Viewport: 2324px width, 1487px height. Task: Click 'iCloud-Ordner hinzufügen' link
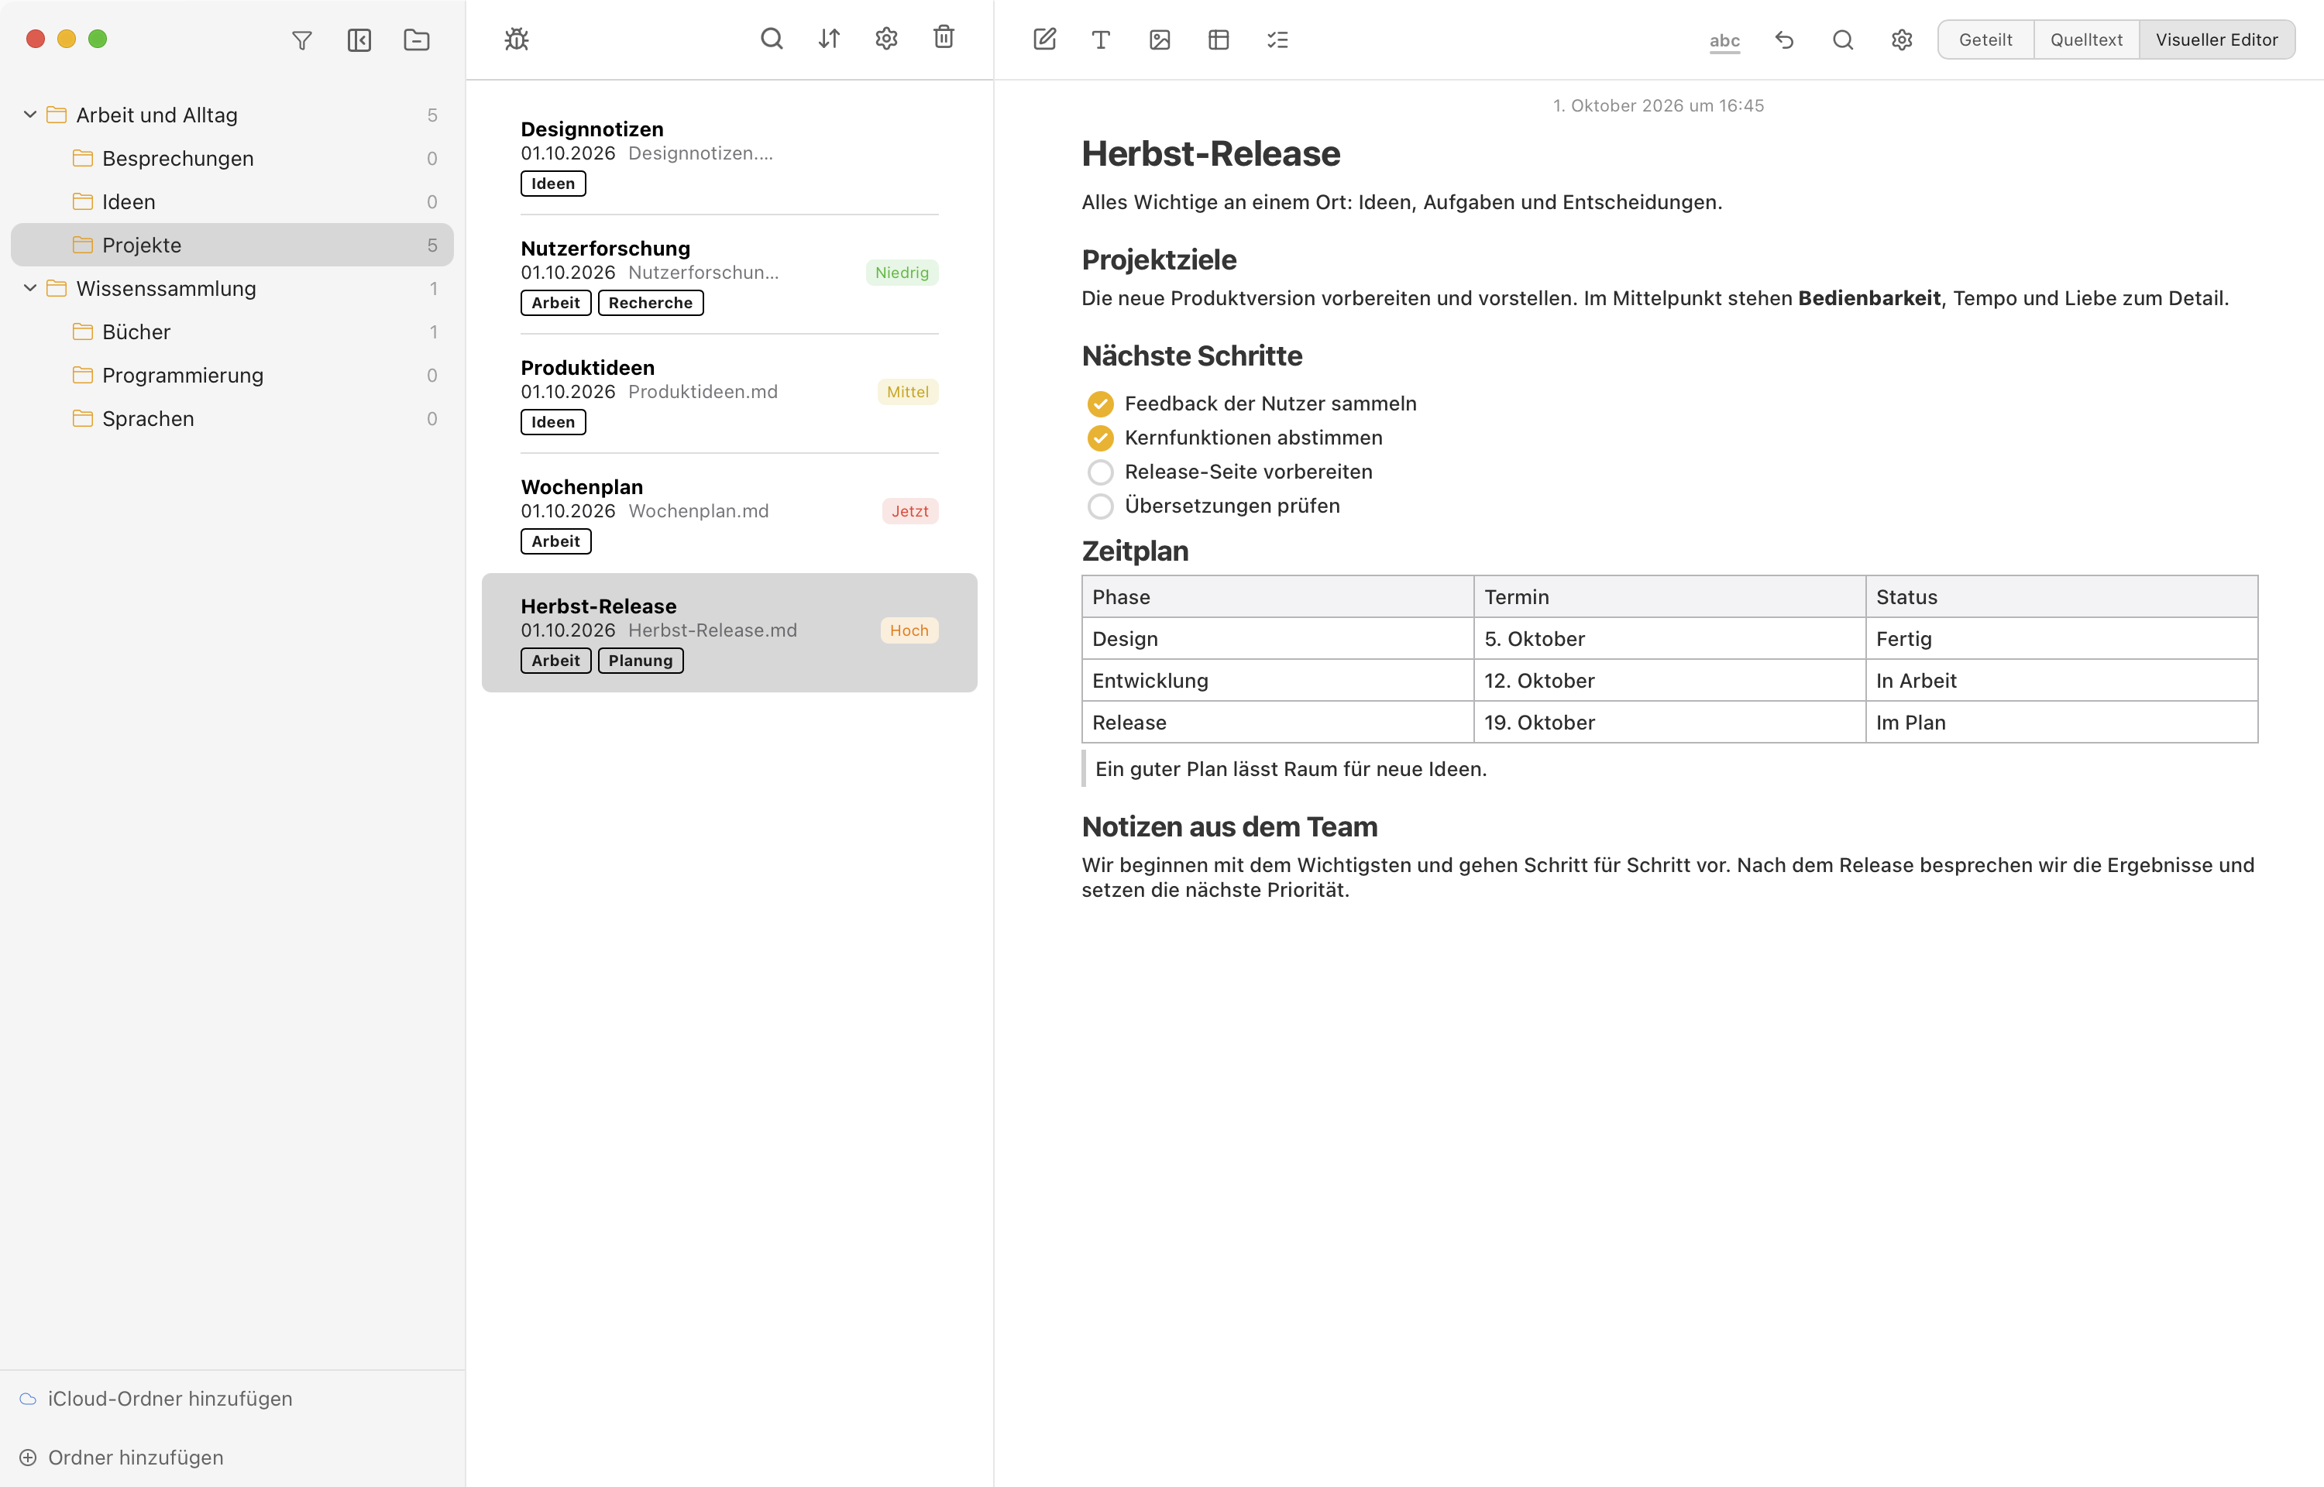170,1398
